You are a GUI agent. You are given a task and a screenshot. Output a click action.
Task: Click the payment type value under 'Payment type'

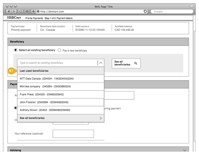(21, 30)
